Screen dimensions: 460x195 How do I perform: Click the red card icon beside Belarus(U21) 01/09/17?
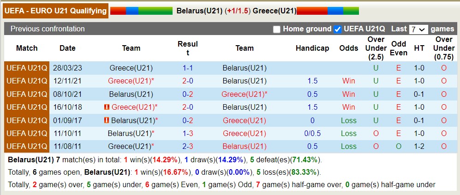(107, 120)
